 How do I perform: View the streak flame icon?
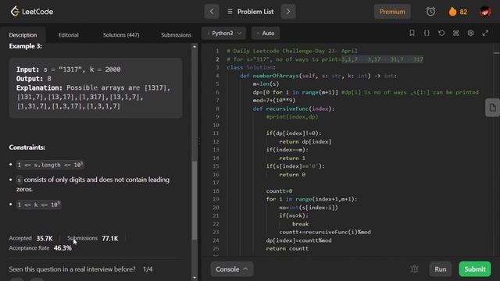pos(453,12)
